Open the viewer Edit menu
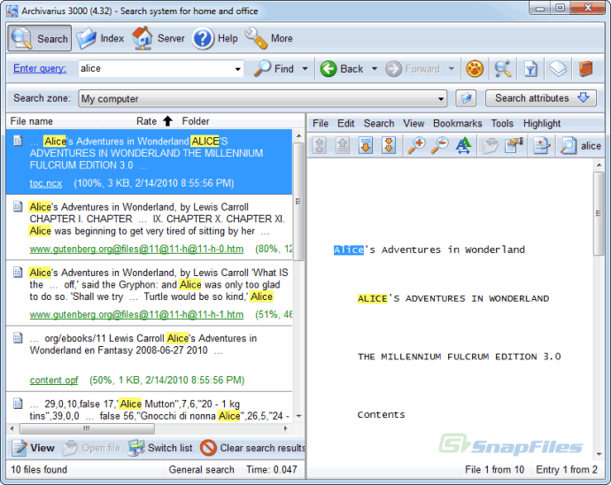This screenshot has height=485, width=611. (345, 124)
